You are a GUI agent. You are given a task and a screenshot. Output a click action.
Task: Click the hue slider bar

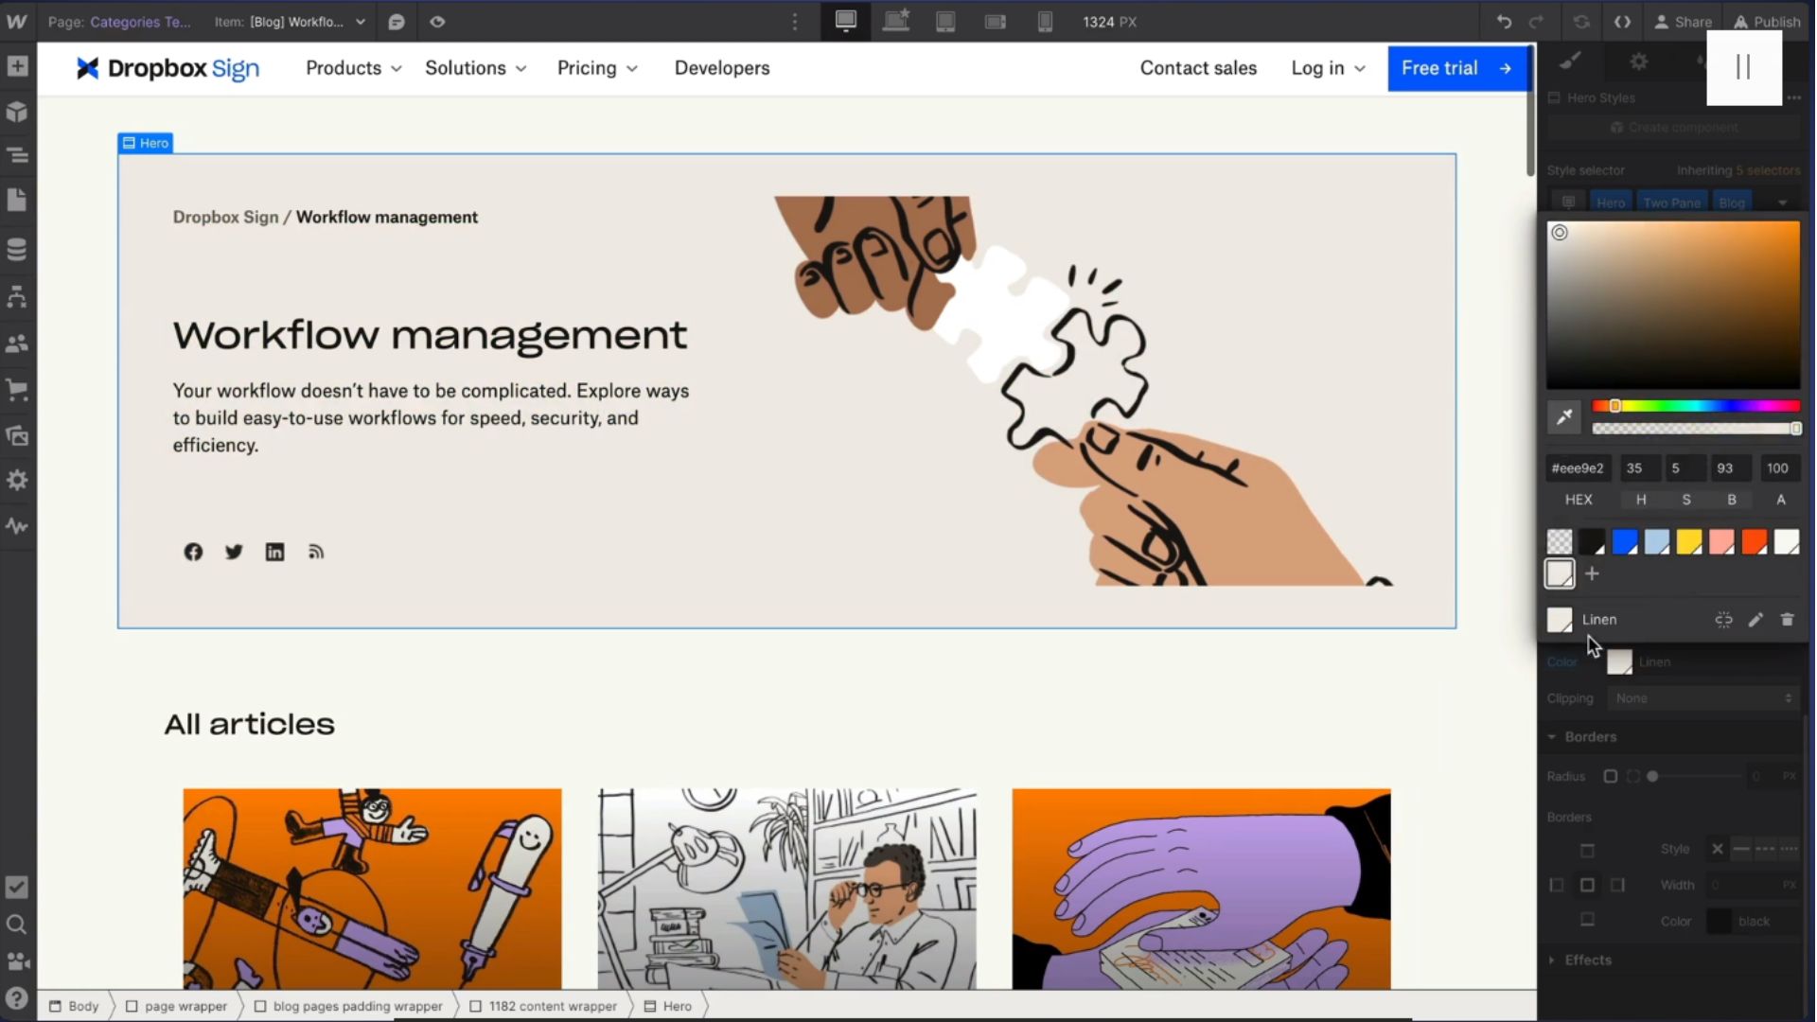[x=1696, y=406]
